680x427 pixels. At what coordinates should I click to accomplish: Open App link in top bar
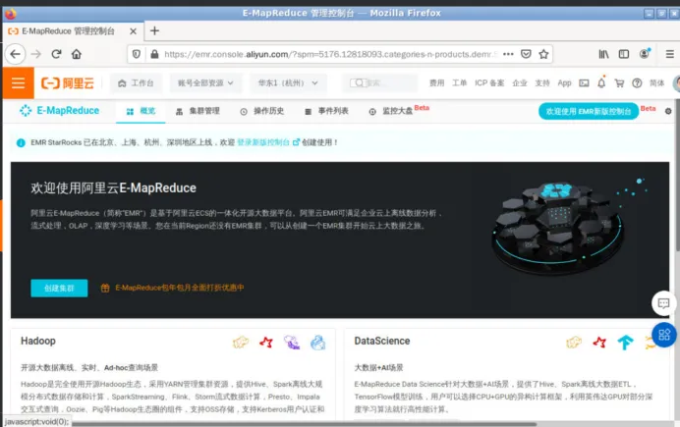[564, 82]
